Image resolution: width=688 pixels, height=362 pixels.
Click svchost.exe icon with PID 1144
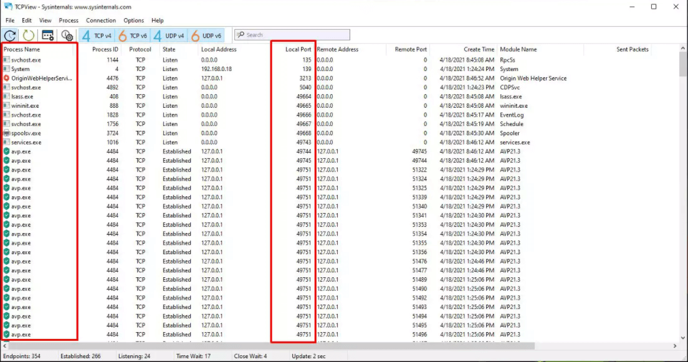(7, 60)
